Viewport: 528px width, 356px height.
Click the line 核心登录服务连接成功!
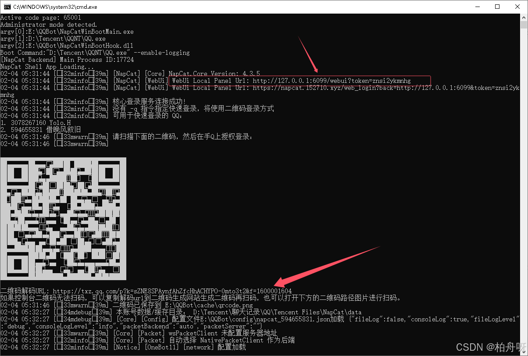pyautogui.click(x=93, y=102)
